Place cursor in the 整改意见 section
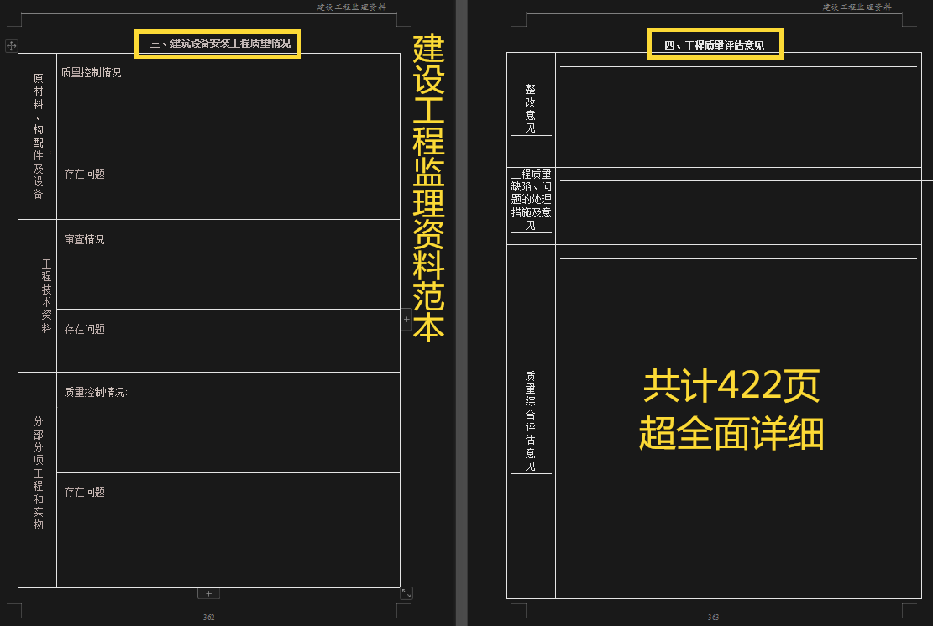933x626 pixels. (x=739, y=109)
